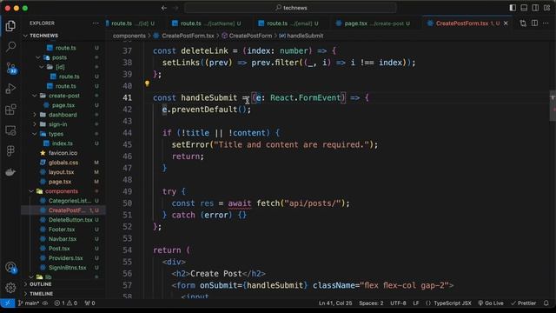
Task: Click LF end of line setting
Action: (416, 303)
